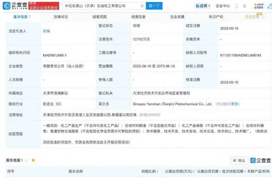Switch to the 法律诉讼 tab
The image size is (272, 178).
point(61,17)
